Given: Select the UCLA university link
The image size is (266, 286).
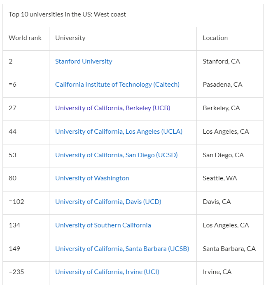Looking at the screenshot, I should tap(119, 132).
